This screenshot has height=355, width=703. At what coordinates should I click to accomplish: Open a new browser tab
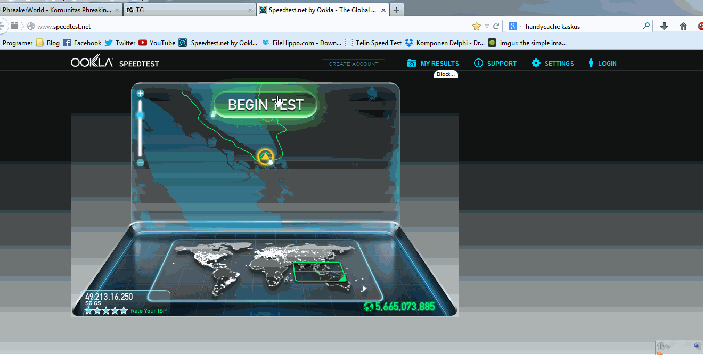point(397,10)
